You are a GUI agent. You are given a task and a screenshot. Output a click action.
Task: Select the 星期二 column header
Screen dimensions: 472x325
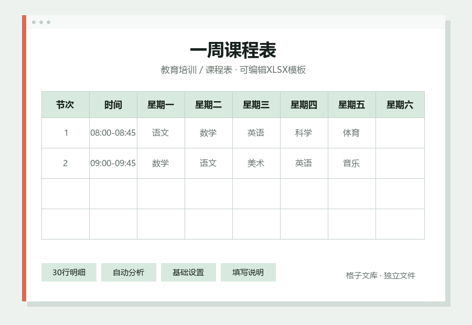209,105
